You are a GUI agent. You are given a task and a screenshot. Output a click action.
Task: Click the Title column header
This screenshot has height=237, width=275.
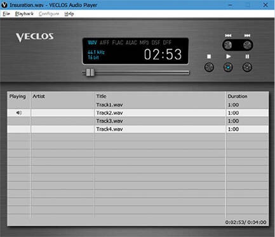click(x=101, y=96)
